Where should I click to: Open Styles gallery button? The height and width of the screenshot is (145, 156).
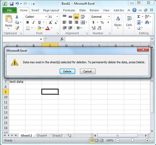click(x=118, y=22)
